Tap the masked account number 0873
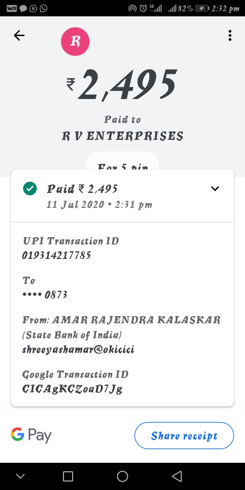 45,294
